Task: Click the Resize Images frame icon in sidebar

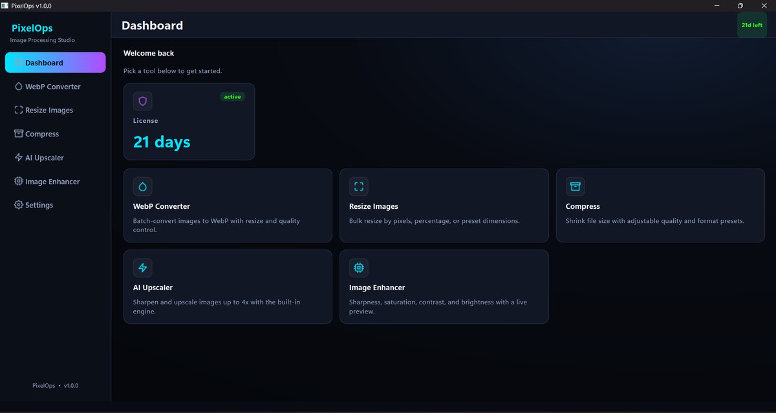Action: point(19,110)
